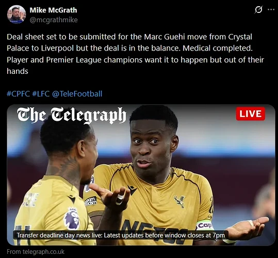The height and width of the screenshot is (258, 278).
Task: Visit the @TeleFootball mention
Action: click(77, 93)
